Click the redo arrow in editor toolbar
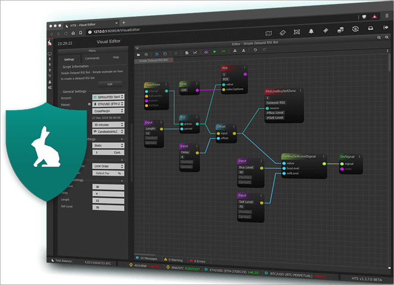The width and height of the screenshot is (394, 285). [264, 49]
